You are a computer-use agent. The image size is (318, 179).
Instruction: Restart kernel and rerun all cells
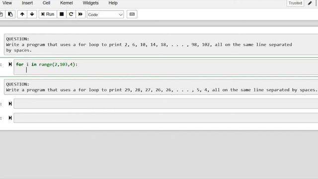click(80, 14)
